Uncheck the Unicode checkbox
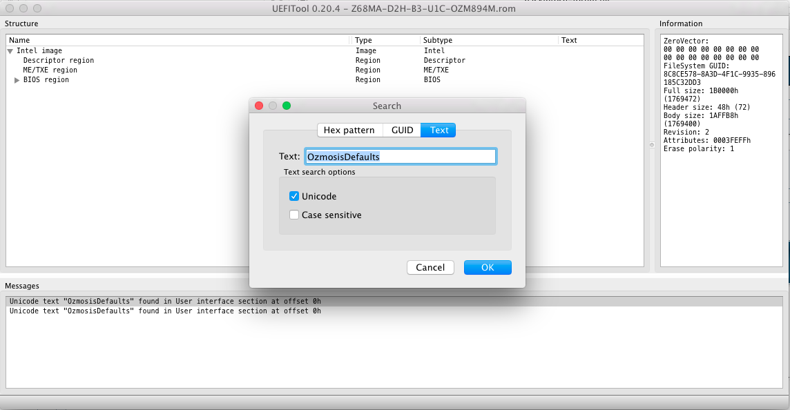Screen dimensions: 790x410 (x=294, y=196)
